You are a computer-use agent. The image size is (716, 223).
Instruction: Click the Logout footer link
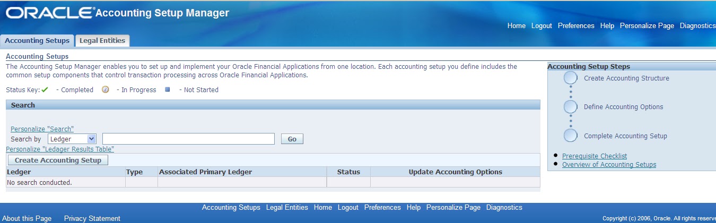[348, 207]
